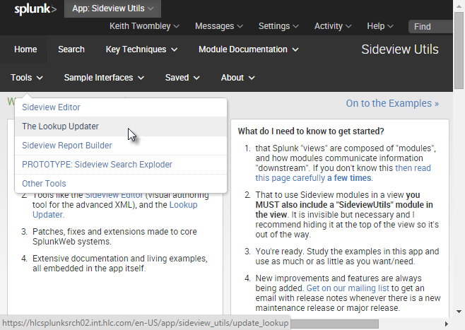Choose The Lookup Updater menu item
Screen dimensions: 465x330
(x=121, y=126)
